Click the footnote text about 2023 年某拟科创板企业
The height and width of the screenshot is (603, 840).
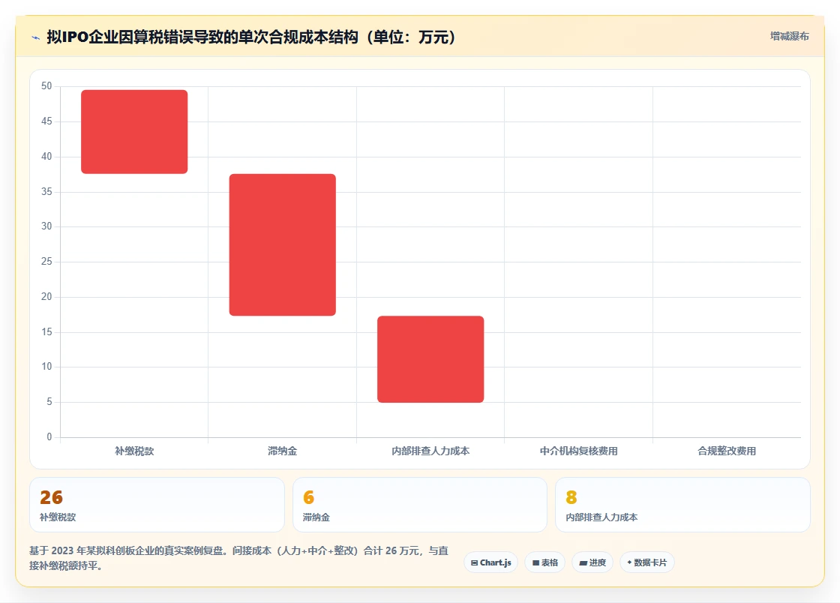pos(239,558)
